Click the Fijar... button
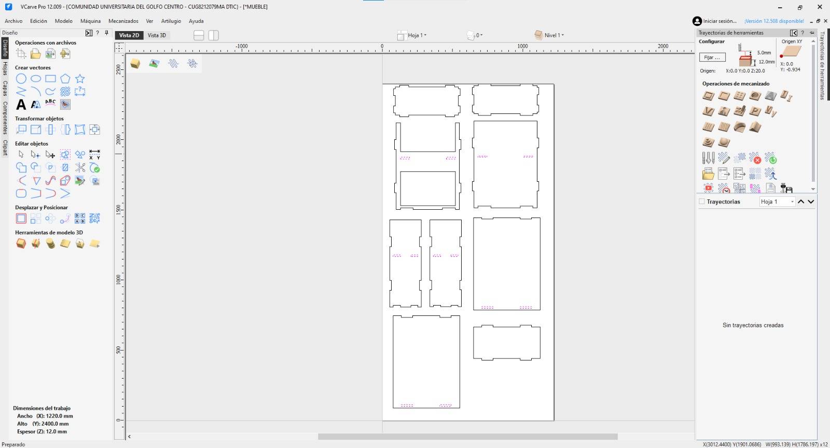830x448 pixels. tap(712, 57)
